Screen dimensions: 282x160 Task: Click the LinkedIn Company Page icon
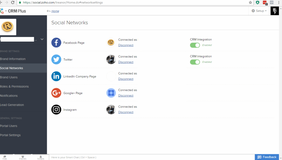coord(56,76)
